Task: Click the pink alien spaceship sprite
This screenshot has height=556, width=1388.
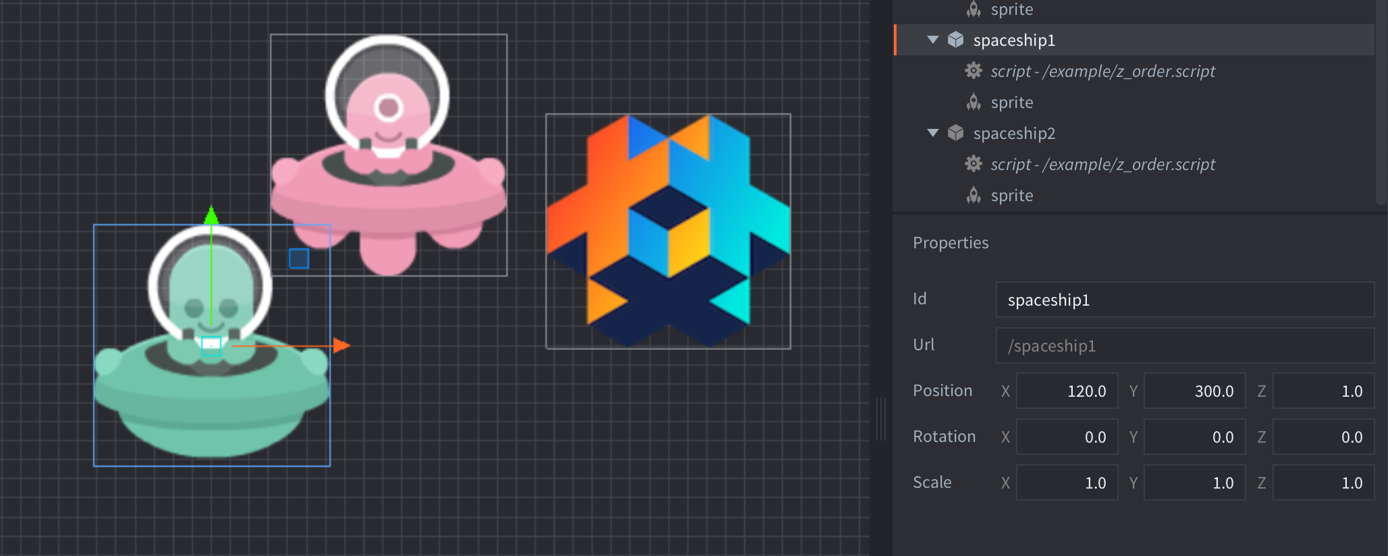Action: tap(389, 155)
